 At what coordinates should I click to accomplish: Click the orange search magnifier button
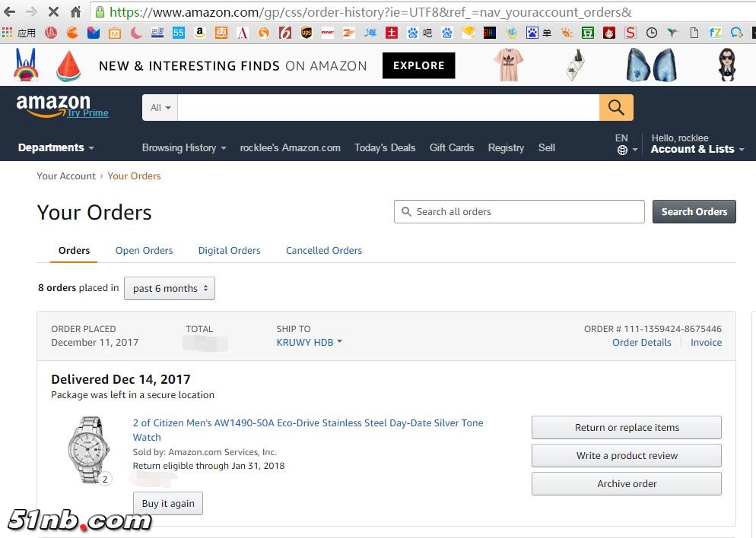616,107
